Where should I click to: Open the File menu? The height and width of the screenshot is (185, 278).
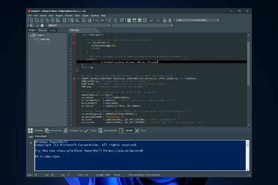point(30,16)
